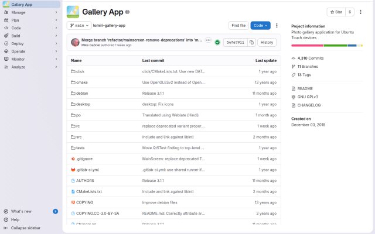Click the green pipeline passed status icon

coord(217,43)
